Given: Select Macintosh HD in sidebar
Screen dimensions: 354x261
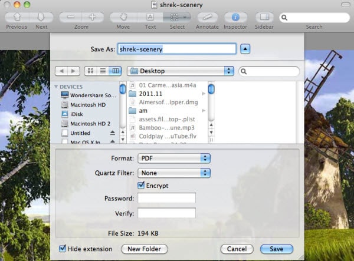Looking at the screenshot, I should pos(84,105).
